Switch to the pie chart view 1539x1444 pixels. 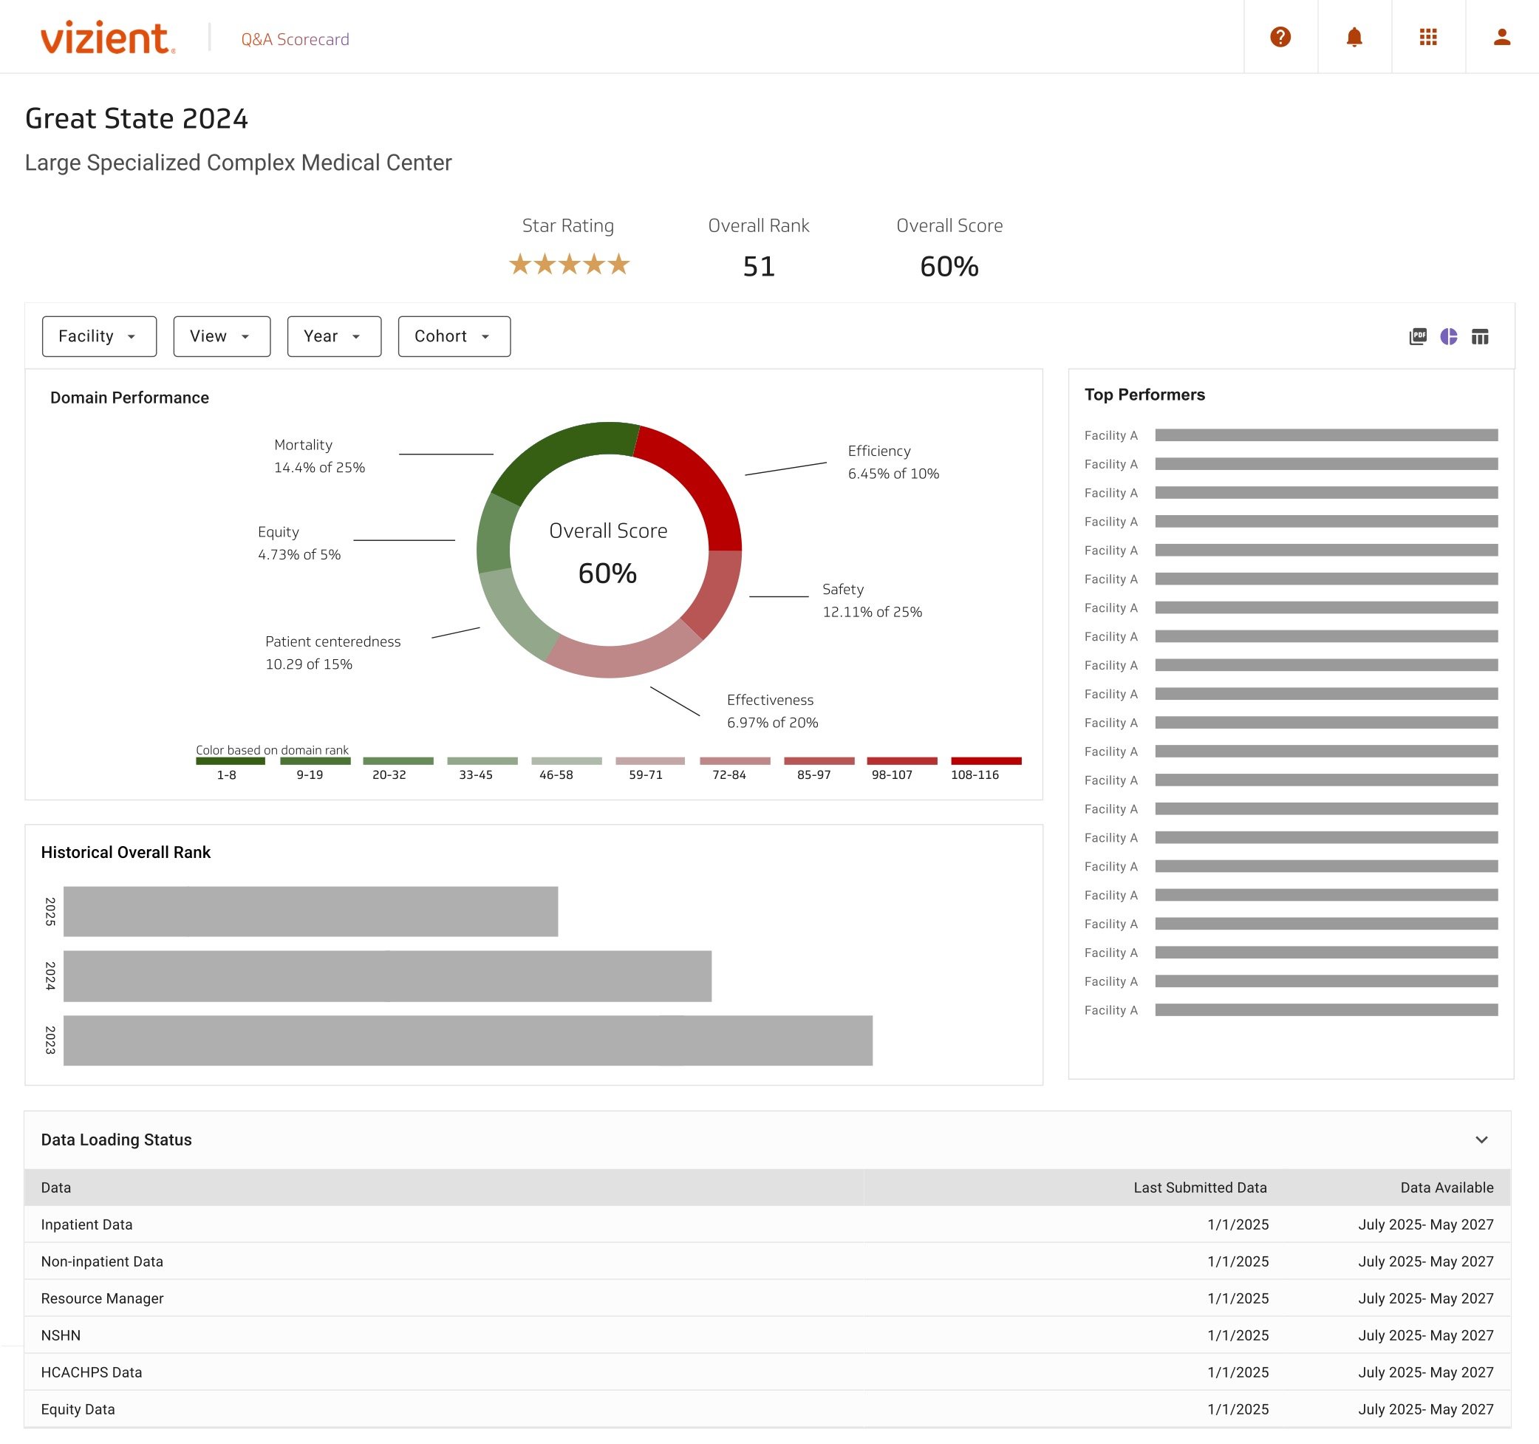coord(1449,336)
